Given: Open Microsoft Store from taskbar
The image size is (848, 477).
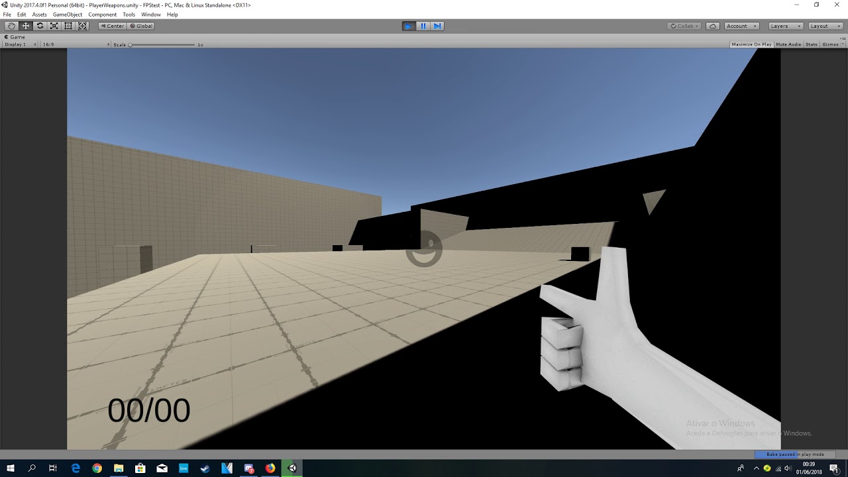Looking at the screenshot, I should click(x=140, y=468).
